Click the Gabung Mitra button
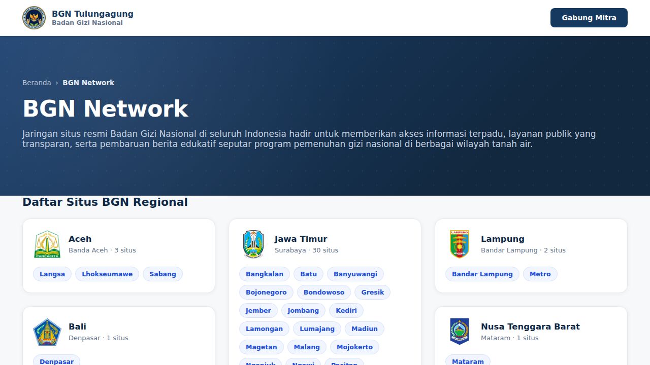The height and width of the screenshot is (365, 650). coord(589,18)
